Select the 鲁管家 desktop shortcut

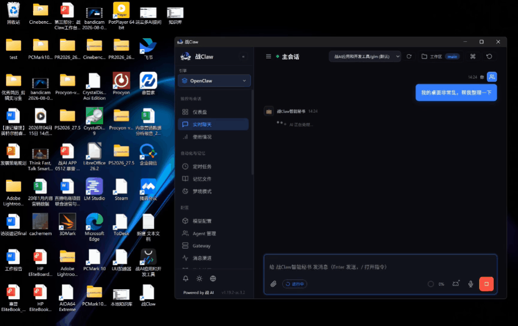click(x=148, y=84)
